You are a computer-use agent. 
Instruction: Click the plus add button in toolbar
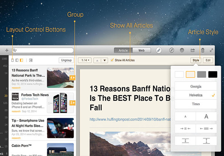pos(7,50)
